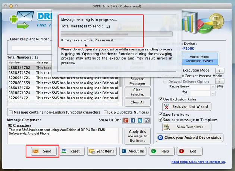The image size is (235, 171).
Task: Click the View Templates magnifier icon
Action: 167,127
